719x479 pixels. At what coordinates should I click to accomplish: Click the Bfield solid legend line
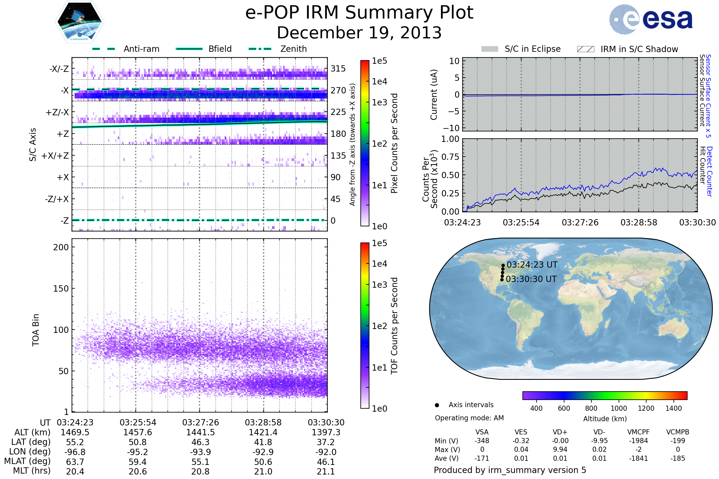tap(189, 49)
